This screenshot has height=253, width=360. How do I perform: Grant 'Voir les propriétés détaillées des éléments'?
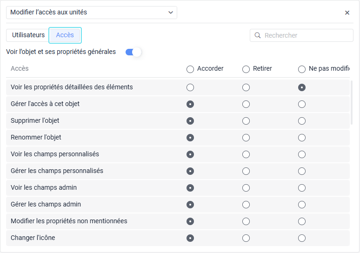190,87
